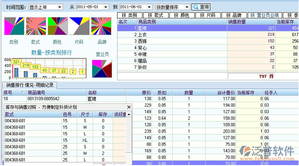Click the 销售数量 column header
The image size is (299, 166).
tap(252, 22)
